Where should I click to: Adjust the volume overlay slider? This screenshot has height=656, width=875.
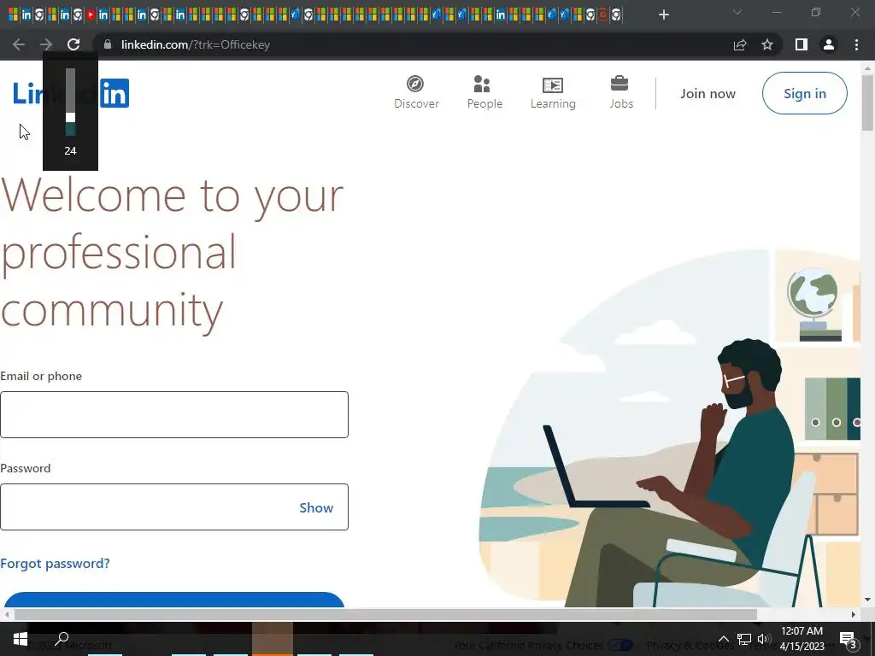click(x=70, y=102)
